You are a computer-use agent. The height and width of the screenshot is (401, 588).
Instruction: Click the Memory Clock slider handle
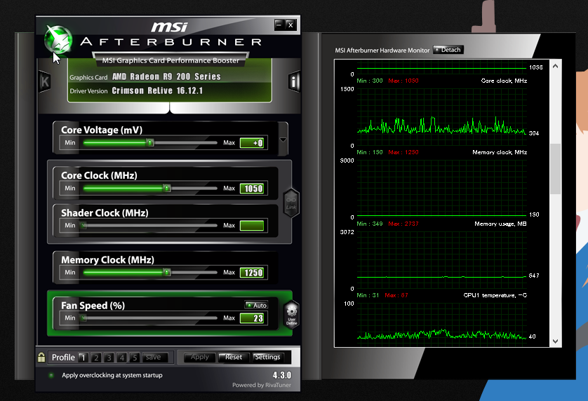[167, 273]
